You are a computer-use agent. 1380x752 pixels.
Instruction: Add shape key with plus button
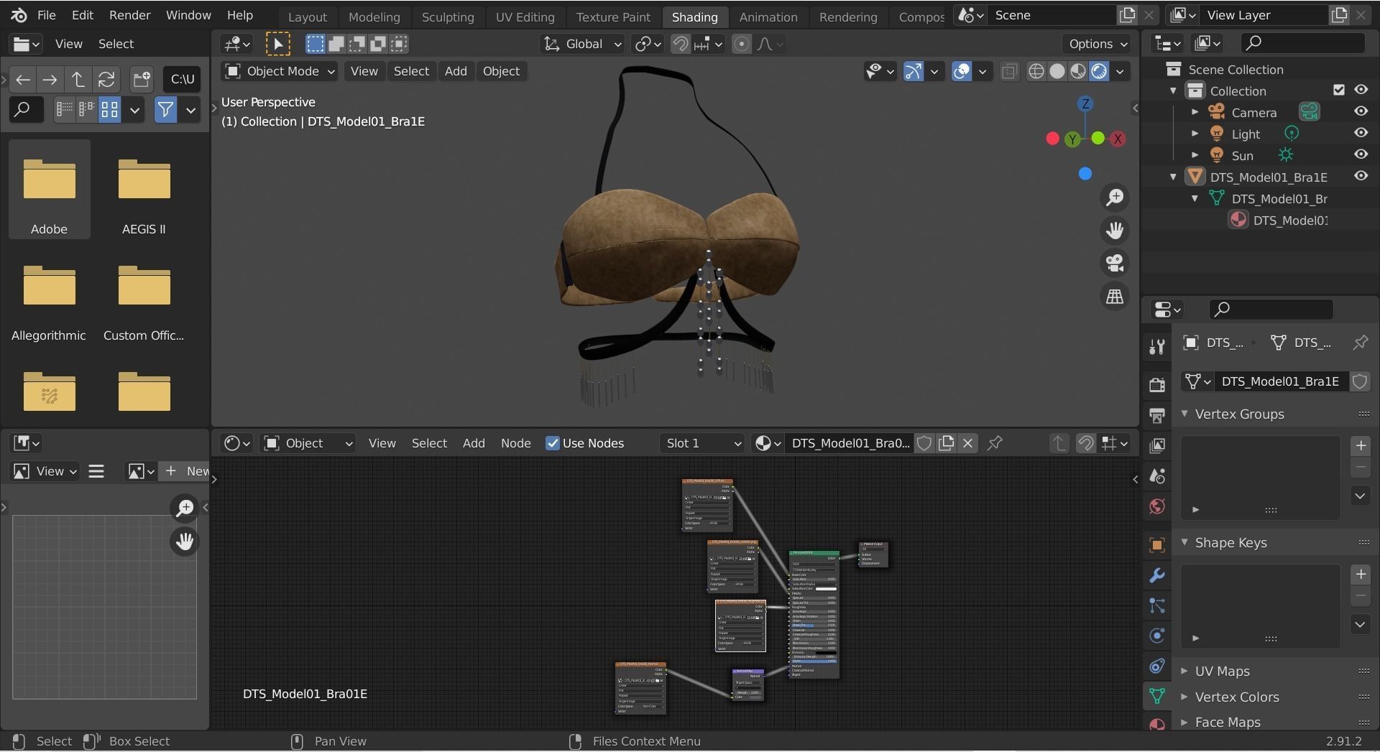tap(1360, 575)
